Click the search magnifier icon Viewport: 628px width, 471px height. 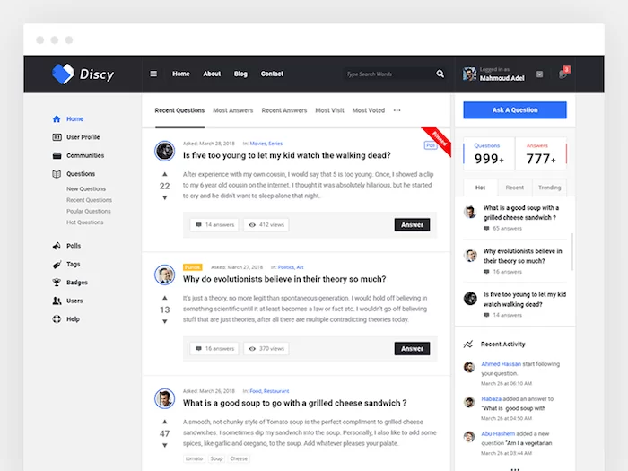pyautogui.click(x=440, y=74)
